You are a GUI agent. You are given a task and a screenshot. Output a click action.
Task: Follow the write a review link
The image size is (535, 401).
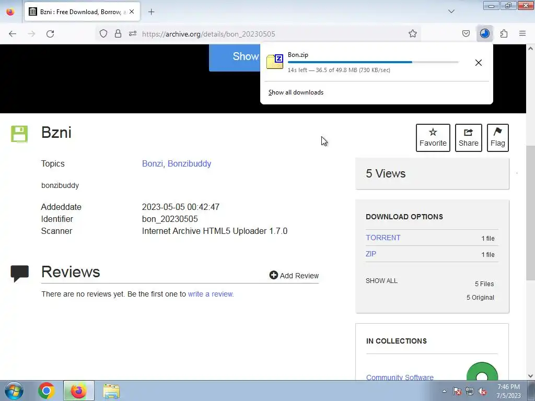point(211,294)
